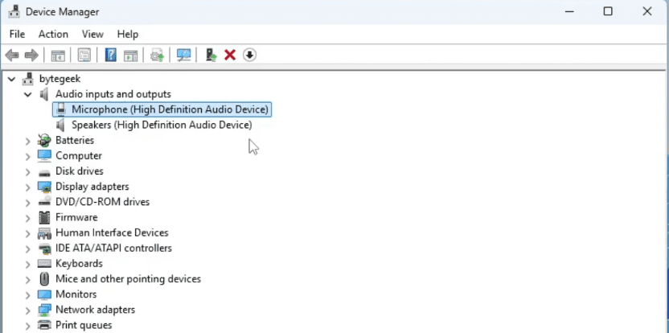Open the File menu
Screen dimensions: 669x333
tap(18, 34)
